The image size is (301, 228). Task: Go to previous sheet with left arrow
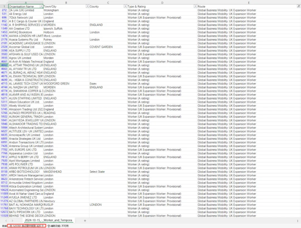click(x=6, y=220)
